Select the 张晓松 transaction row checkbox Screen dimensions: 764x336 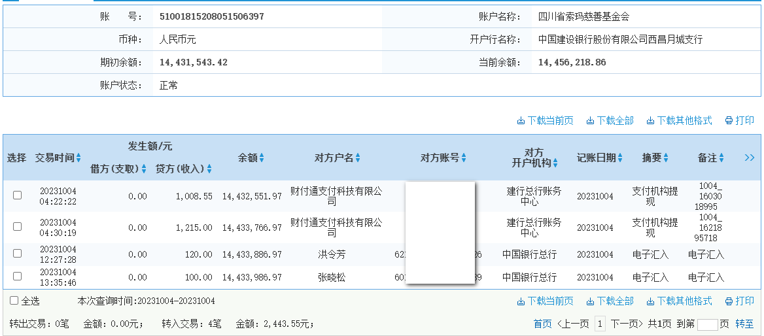tap(18, 276)
